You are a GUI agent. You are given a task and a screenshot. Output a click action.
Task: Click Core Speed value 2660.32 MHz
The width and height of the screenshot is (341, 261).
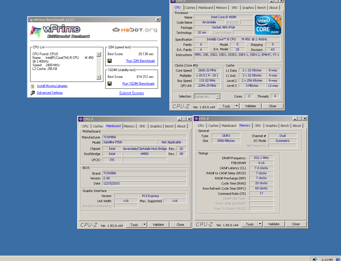point(207,70)
